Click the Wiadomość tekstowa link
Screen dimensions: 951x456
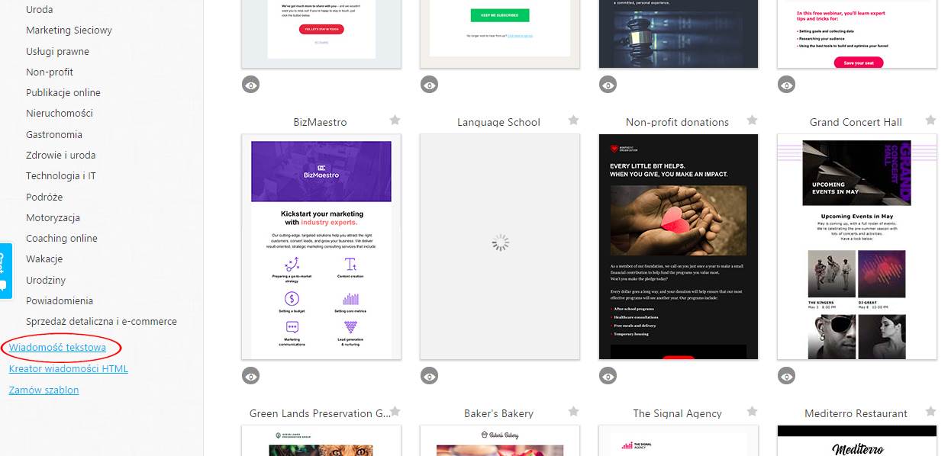pyautogui.click(x=57, y=348)
